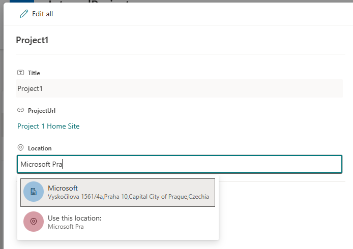Click the blue building icon for Microsoft

34,192
